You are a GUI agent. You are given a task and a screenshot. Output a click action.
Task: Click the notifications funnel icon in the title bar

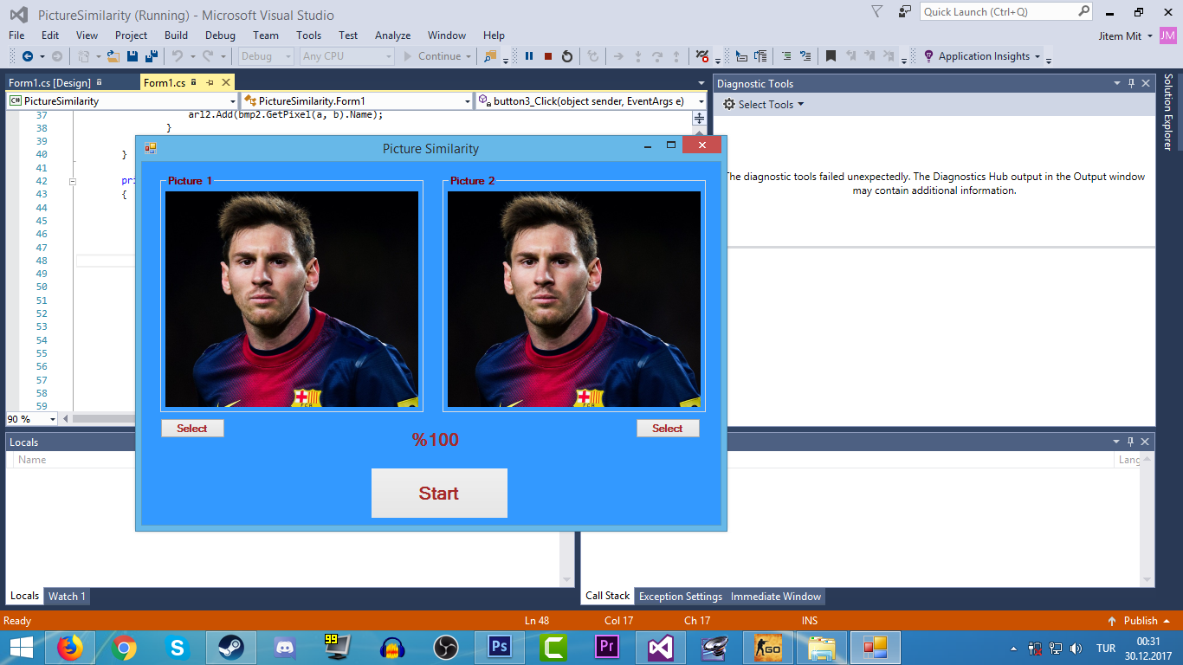(x=877, y=12)
